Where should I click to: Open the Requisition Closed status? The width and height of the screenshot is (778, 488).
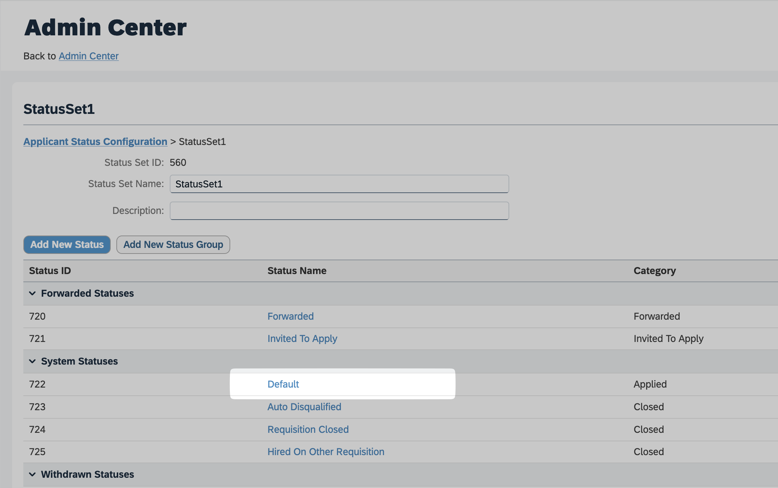tap(308, 429)
